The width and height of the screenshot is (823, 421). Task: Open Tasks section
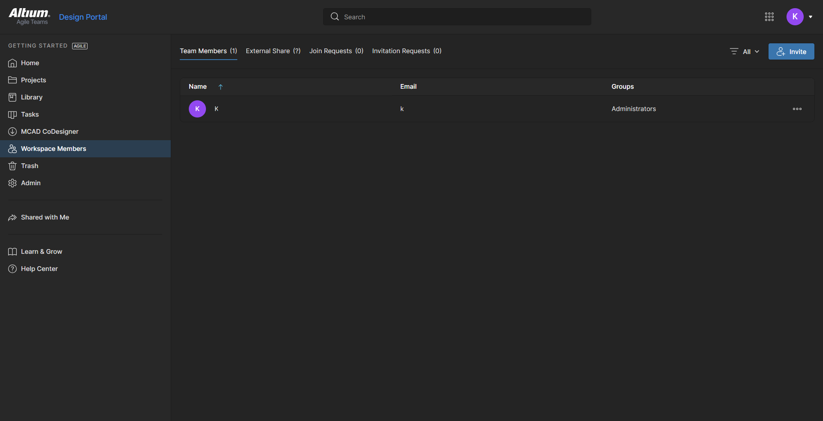pos(30,114)
